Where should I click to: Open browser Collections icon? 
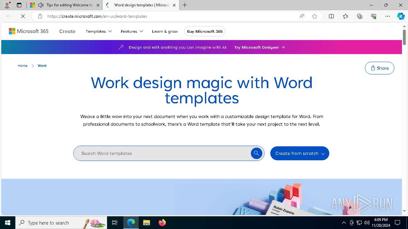pyautogui.click(x=360, y=16)
